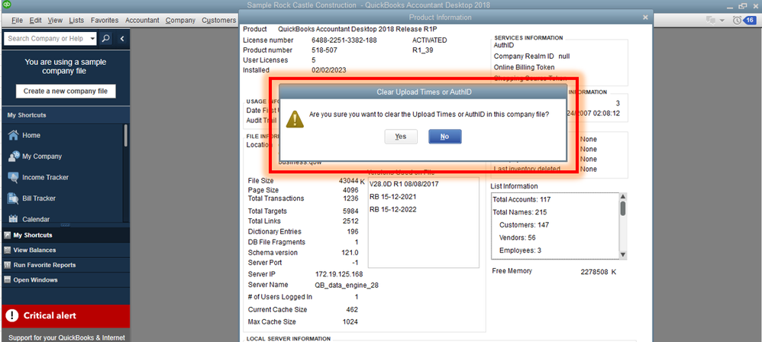Click the sidebar section resize grip handle
This screenshot has width=762, height=342.
(65, 225)
